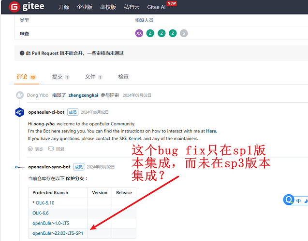Click the warning icon in merge notice

click(x=22, y=53)
